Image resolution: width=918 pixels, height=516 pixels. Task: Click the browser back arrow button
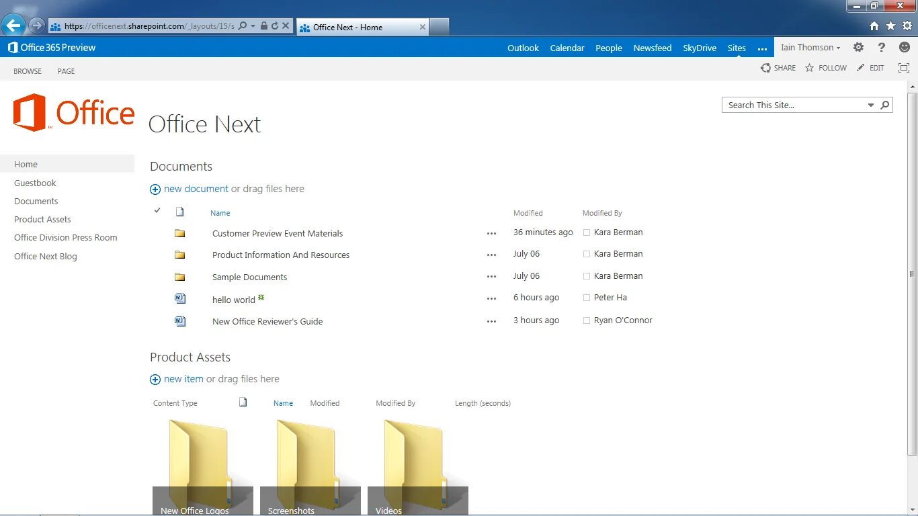[x=13, y=26]
